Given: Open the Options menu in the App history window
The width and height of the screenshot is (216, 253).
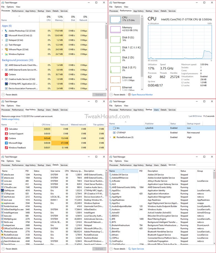Looking at the screenshot, I should click(x=10, y=106).
